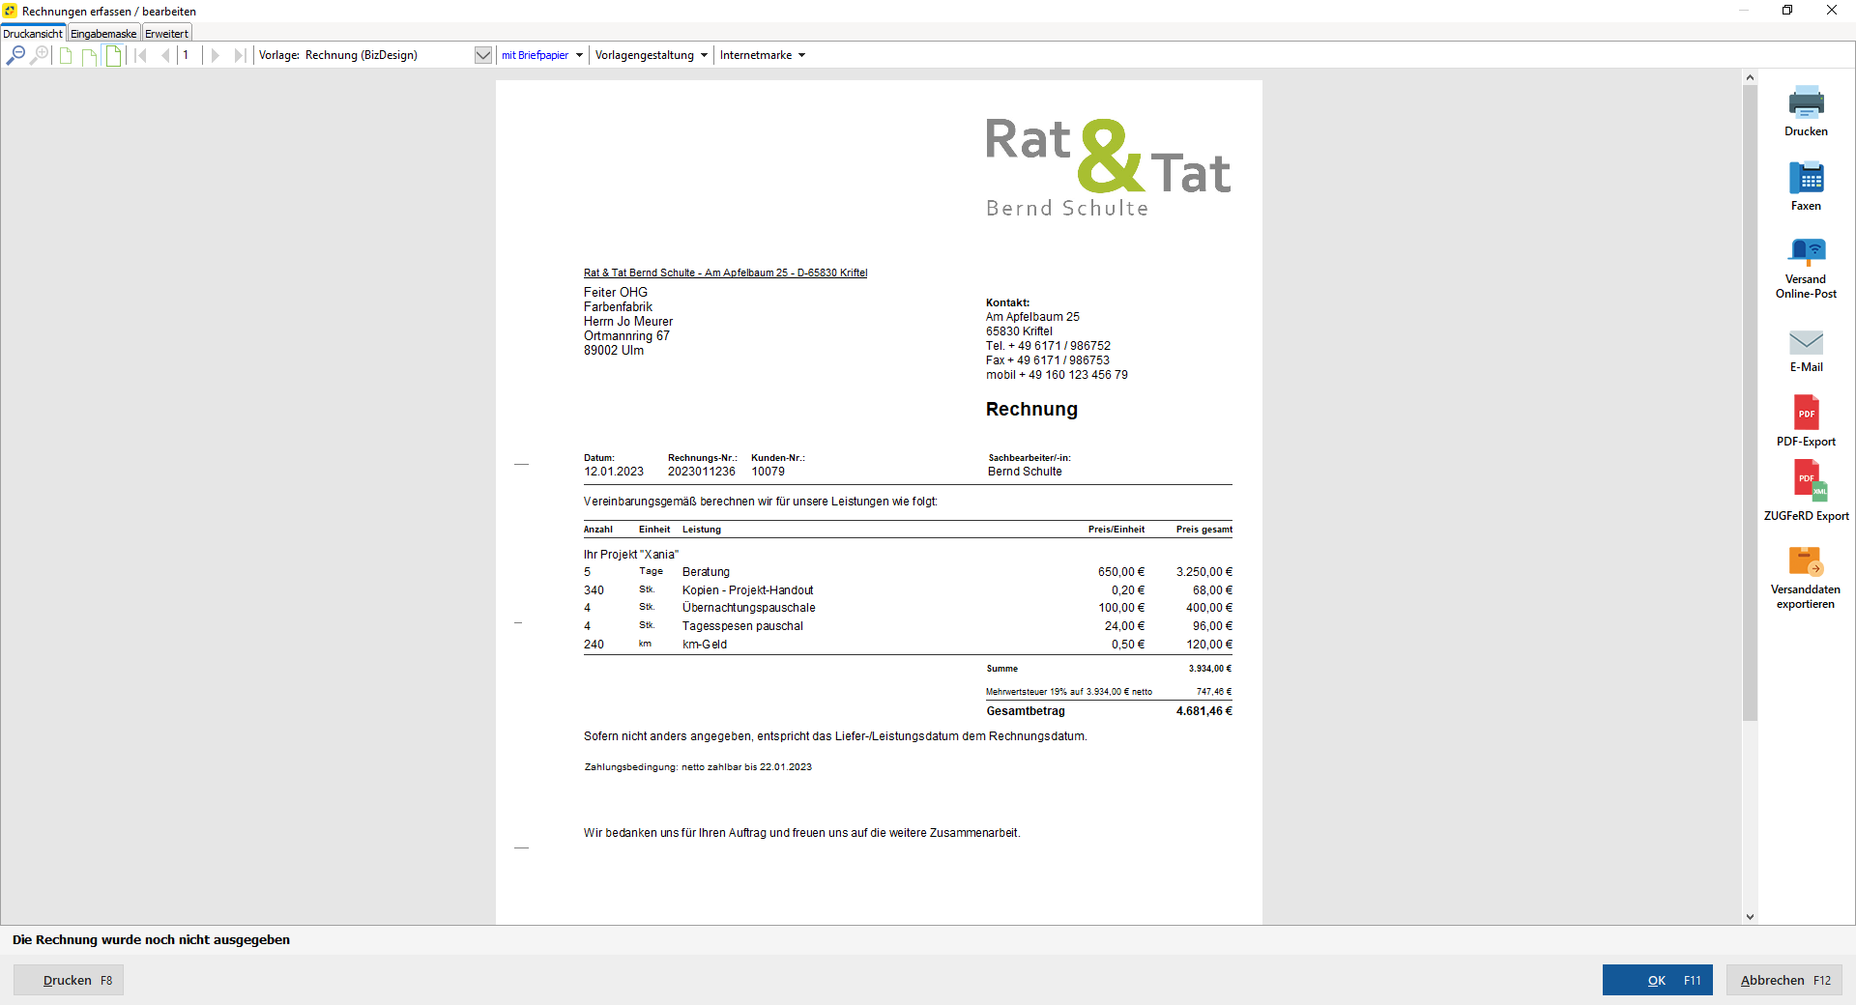The image size is (1856, 1005).
Task: Click the page number field
Action: click(187, 55)
